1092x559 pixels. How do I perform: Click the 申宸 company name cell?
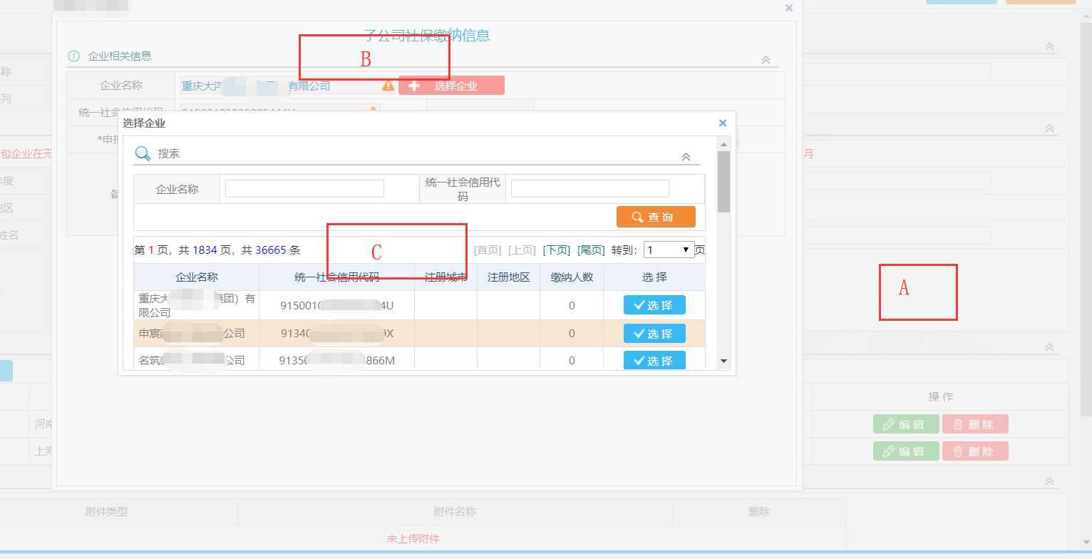[197, 333]
